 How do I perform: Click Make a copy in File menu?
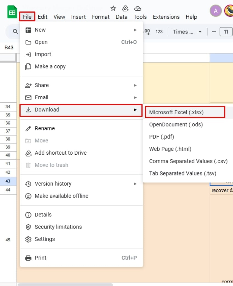click(x=50, y=67)
